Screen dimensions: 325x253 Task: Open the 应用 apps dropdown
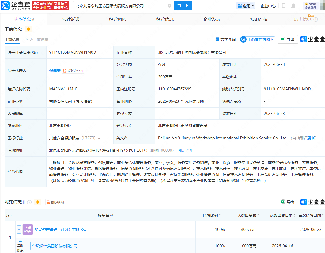(x=246, y=6)
